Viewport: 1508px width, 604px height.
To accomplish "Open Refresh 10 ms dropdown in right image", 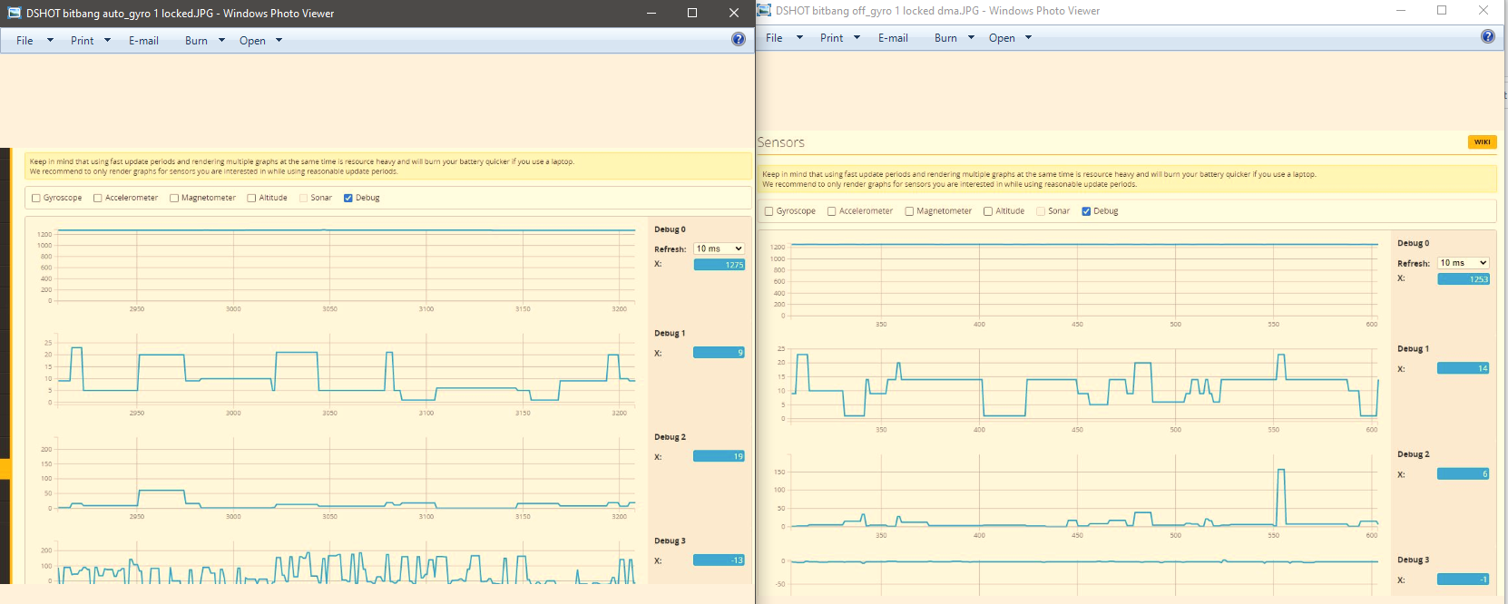I will coord(1464,263).
